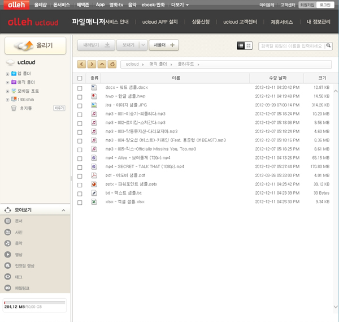Viewport: 339px width, 322px height.
Task: Sort by 크기 column header
Action: coord(322,78)
